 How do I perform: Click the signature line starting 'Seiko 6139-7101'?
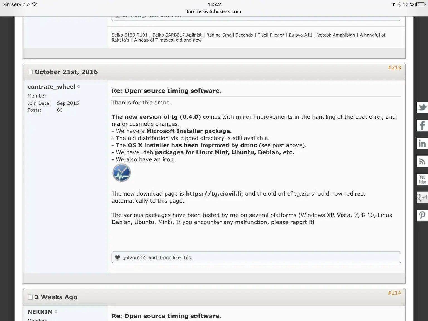[x=249, y=37]
